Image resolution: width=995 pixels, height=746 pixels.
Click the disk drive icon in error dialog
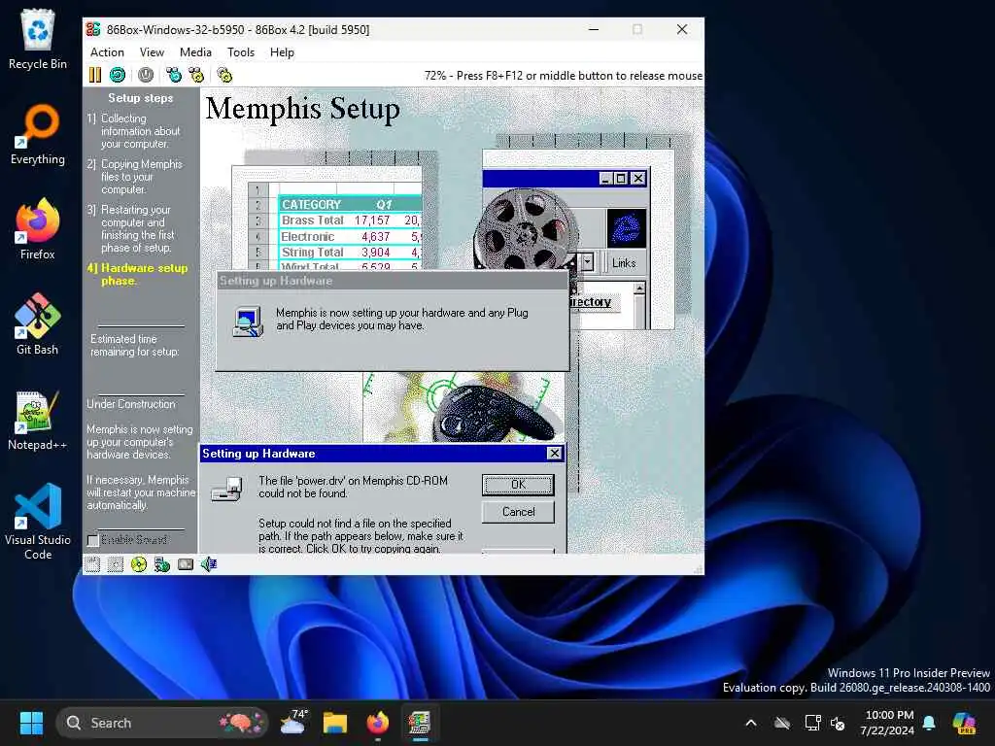pos(227,490)
